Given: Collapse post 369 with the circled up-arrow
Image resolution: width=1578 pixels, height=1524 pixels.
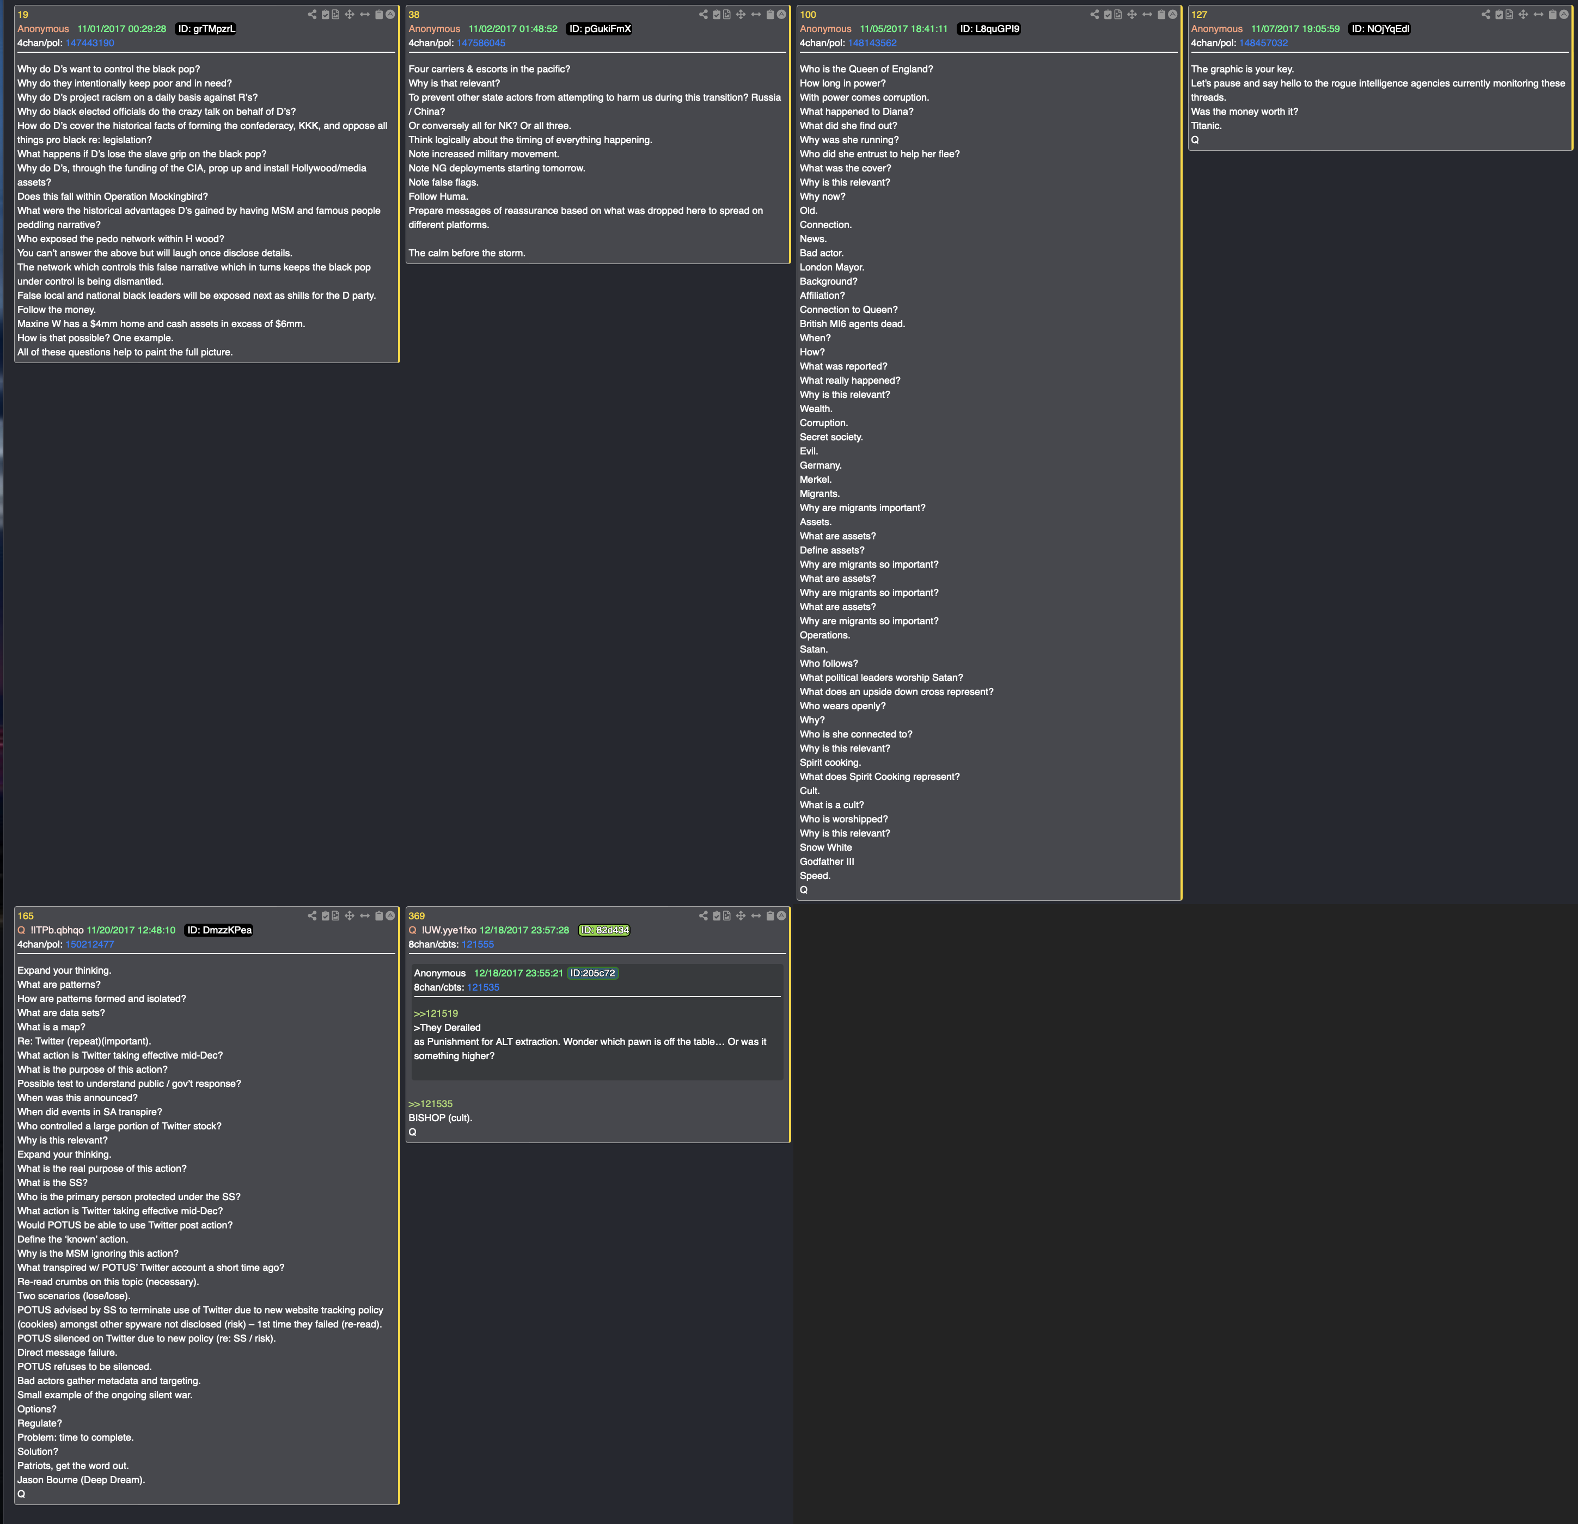Looking at the screenshot, I should 782,915.
